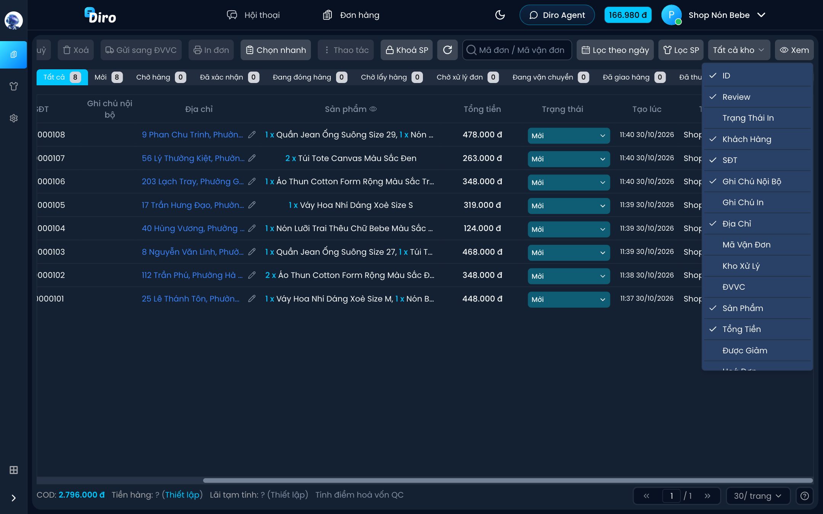
Task: Toggle the eye icon beside Sản phẩm header
Action: click(x=373, y=109)
